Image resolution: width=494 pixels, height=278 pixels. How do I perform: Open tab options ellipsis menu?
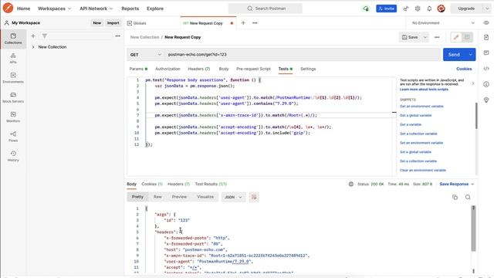(255, 23)
